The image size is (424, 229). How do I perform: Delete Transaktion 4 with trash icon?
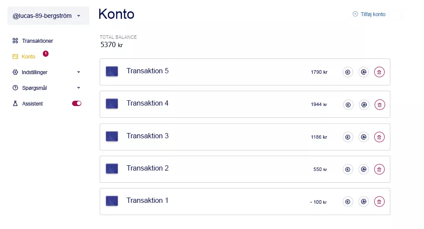click(x=379, y=105)
